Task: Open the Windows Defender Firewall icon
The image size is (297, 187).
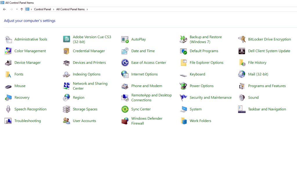Action: point(125,121)
